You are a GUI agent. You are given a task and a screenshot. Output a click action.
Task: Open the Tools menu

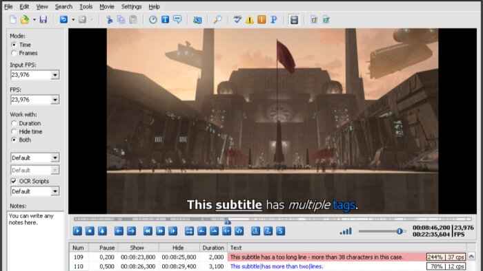86,6
